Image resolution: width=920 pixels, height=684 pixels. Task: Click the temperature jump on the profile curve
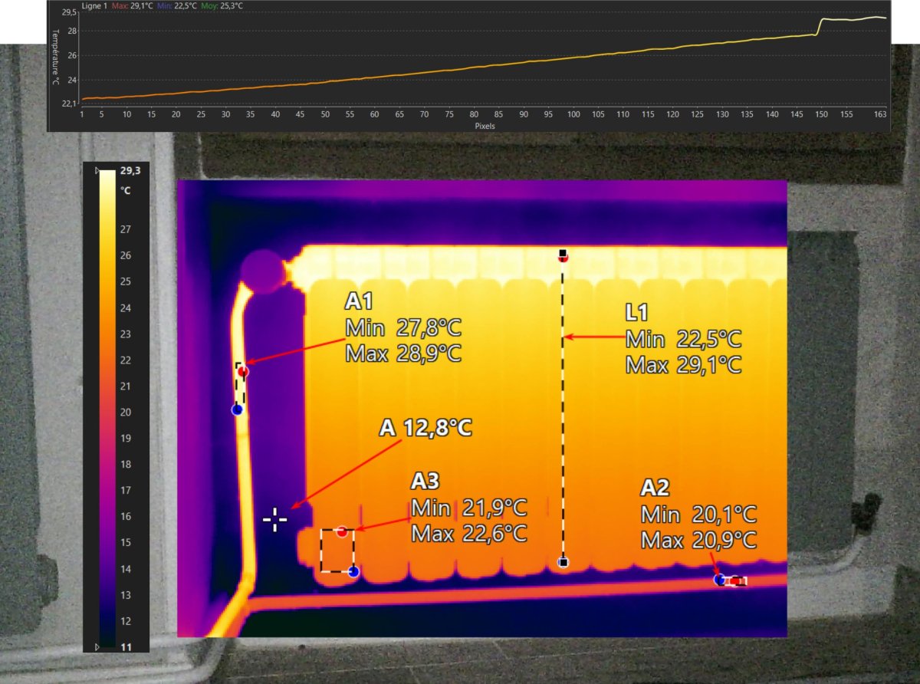817,27
